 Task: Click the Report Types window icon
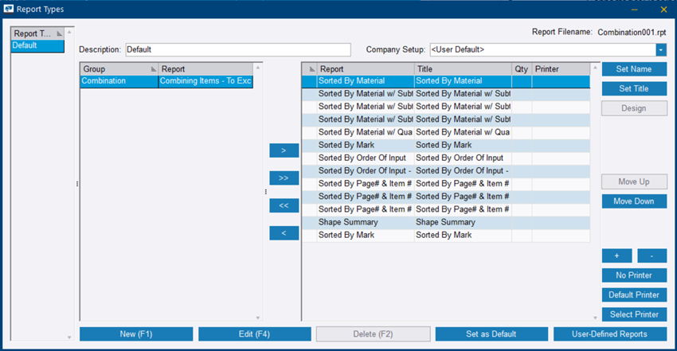pyautogui.click(x=9, y=10)
